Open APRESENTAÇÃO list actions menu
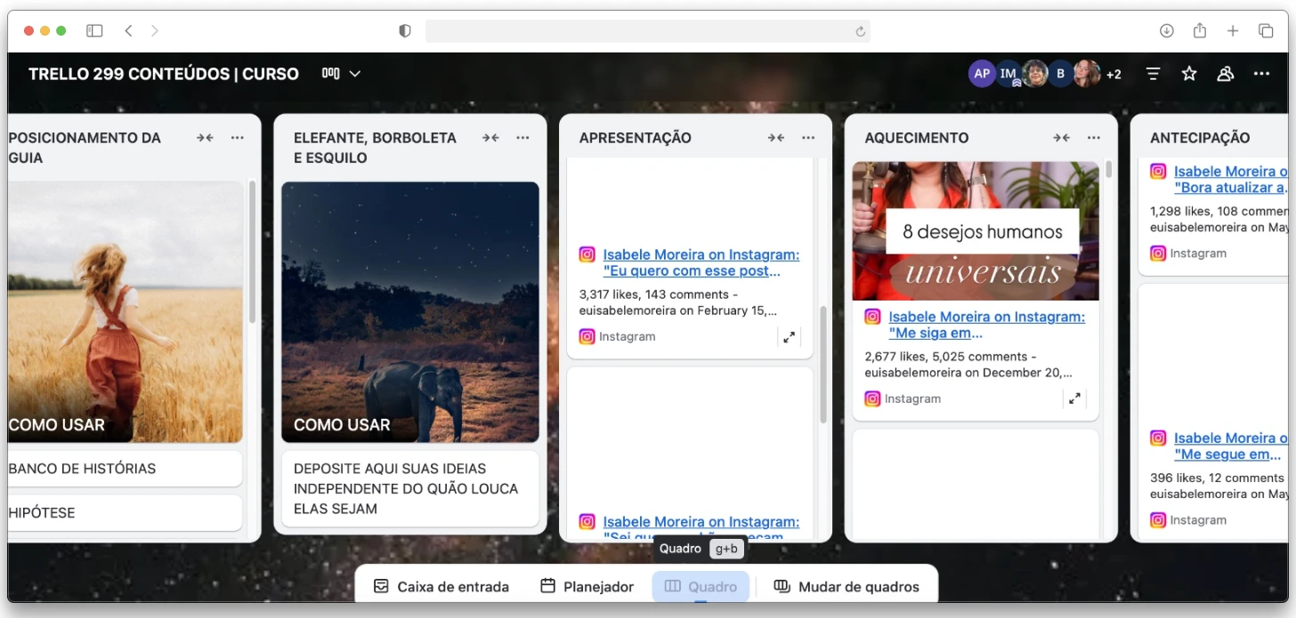Viewport: 1296px width, 618px height. (x=808, y=138)
